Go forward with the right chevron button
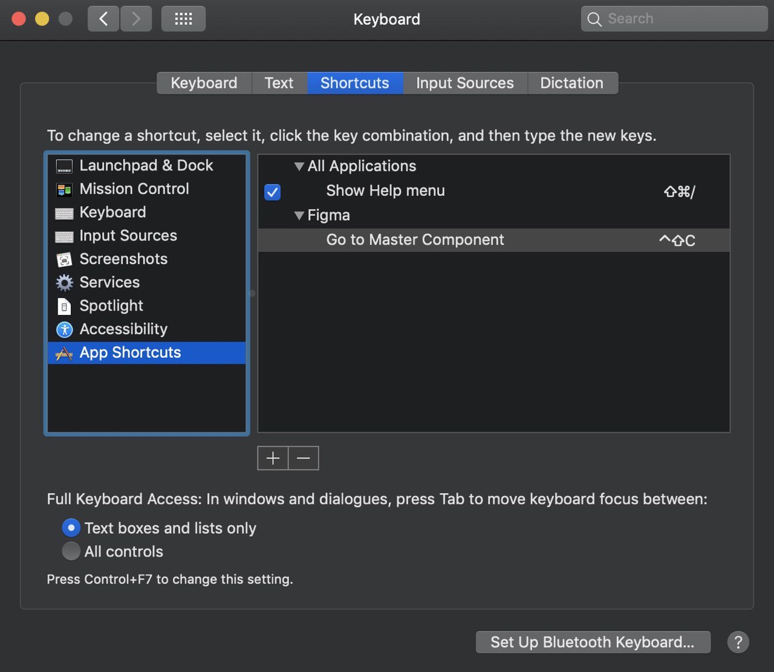The height and width of the screenshot is (672, 774). point(136,19)
